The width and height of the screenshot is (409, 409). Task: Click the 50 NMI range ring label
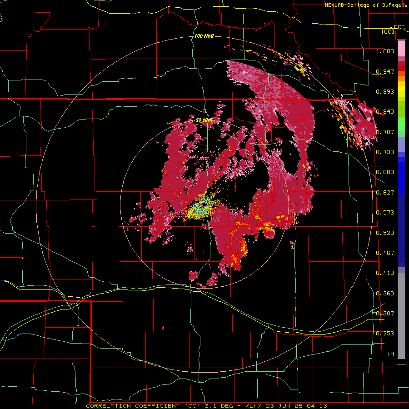(204, 120)
